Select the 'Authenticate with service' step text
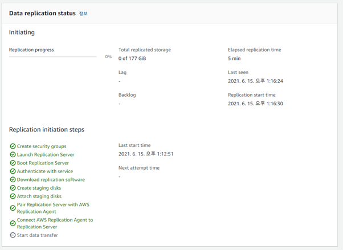This screenshot has height=250, width=343. pyautogui.click(x=45, y=171)
